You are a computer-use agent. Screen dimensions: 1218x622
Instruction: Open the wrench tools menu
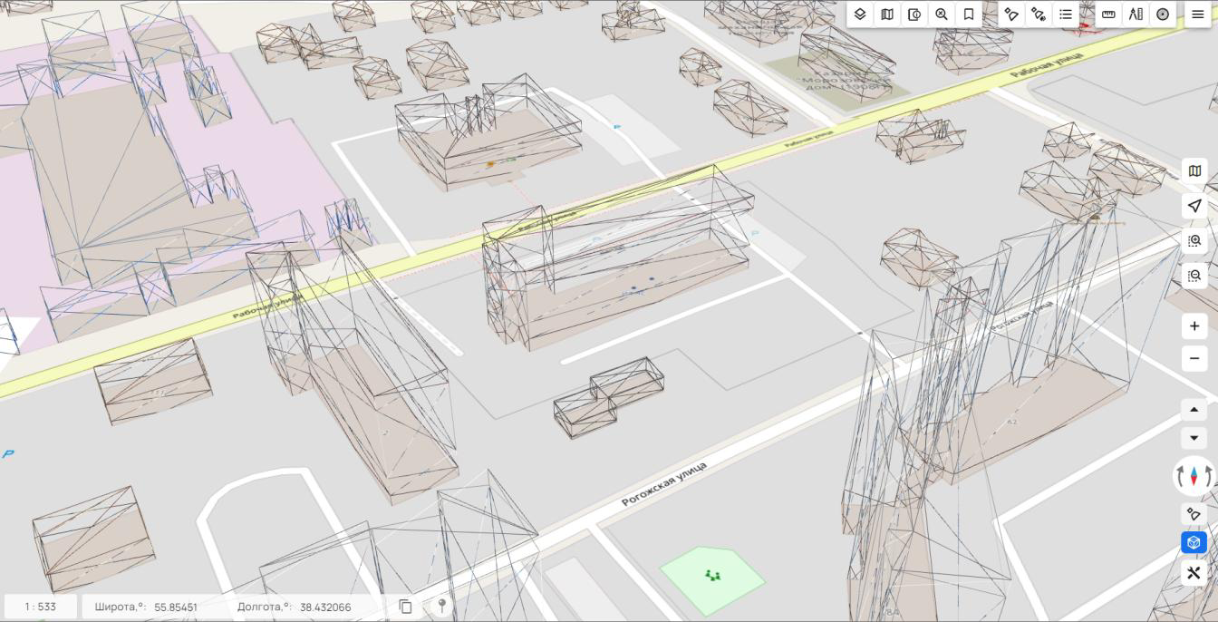pos(1194,572)
